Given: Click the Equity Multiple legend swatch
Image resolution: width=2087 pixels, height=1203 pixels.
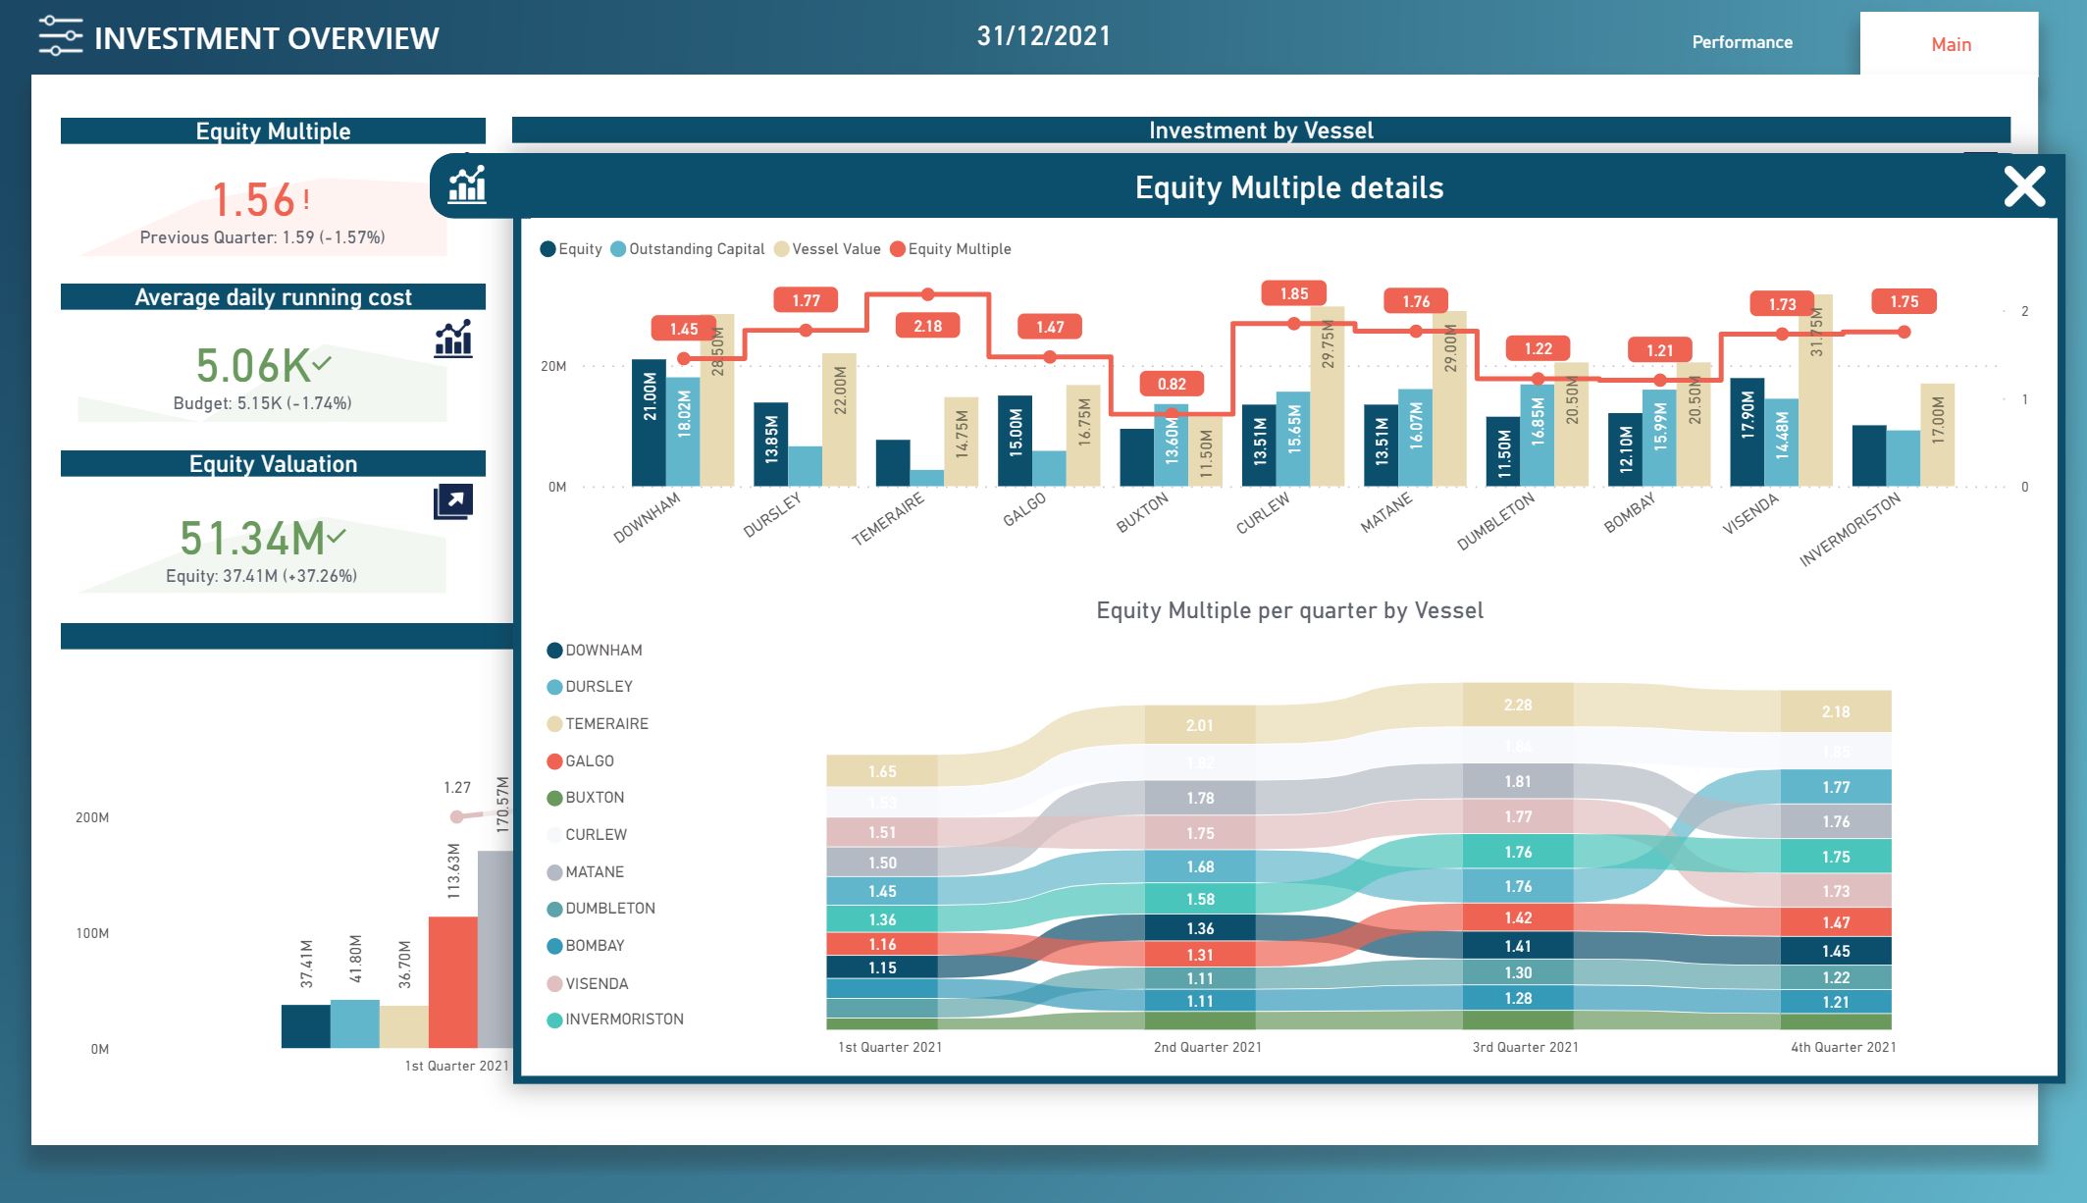Looking at the screenshot, I should (897, 249).
